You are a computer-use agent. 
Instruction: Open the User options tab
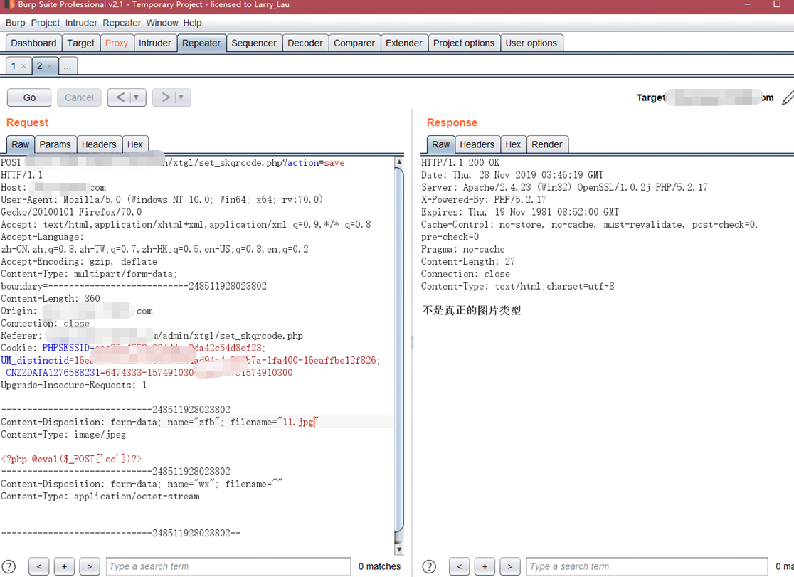[531, 43]
